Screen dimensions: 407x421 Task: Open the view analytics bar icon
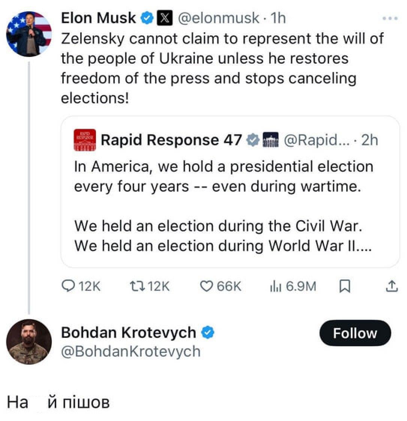[276, 287]
